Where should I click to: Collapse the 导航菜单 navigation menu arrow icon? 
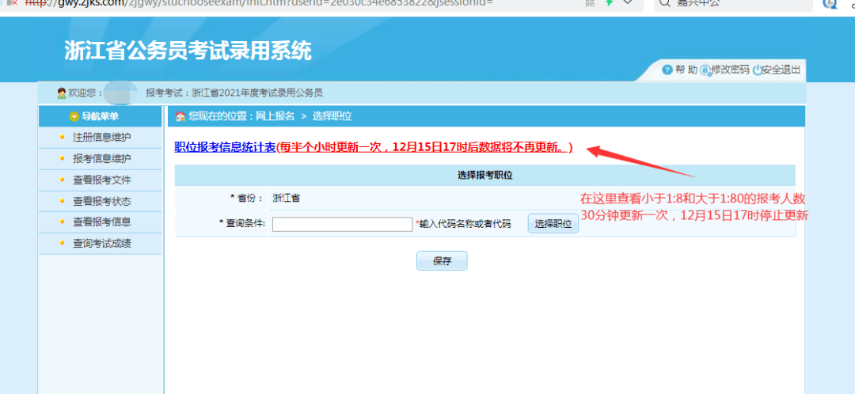74,116
